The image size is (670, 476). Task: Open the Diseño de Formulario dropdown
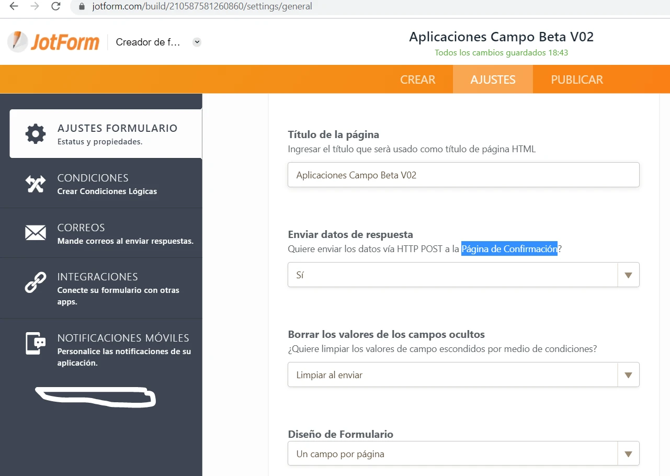tap(628, 453)
